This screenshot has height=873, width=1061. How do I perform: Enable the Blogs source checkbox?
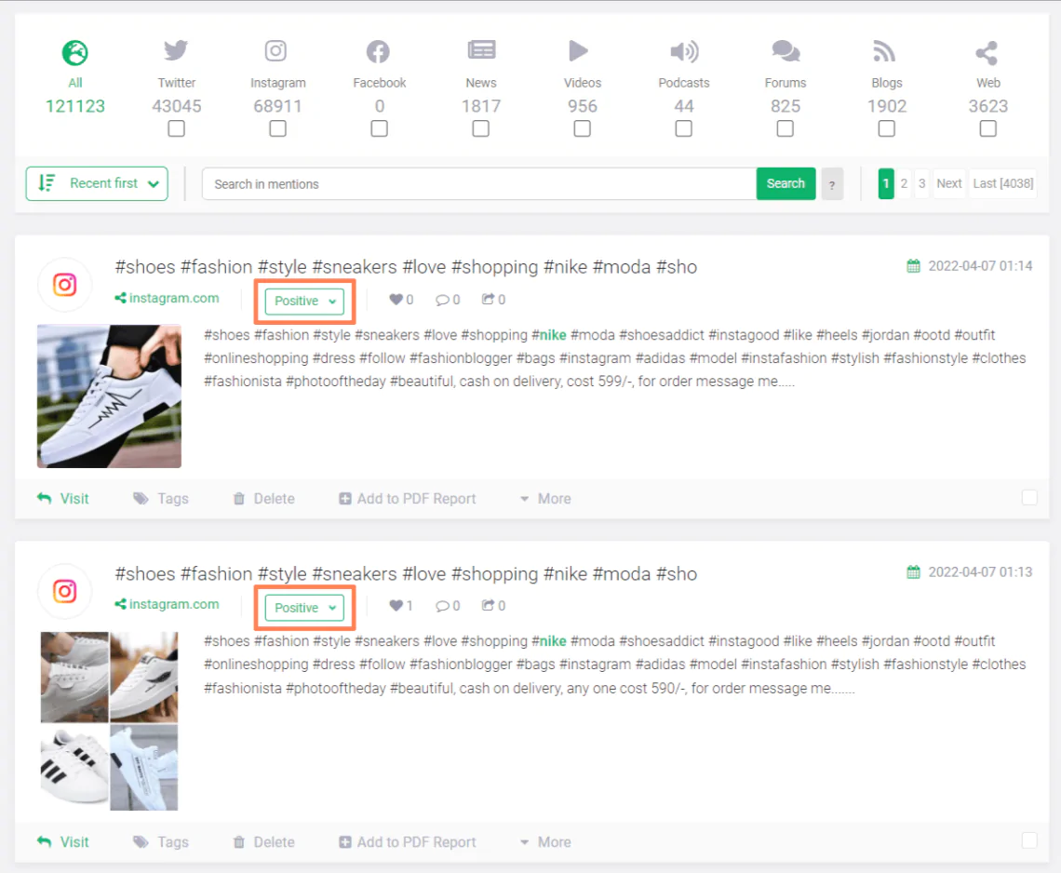[886, 128]
